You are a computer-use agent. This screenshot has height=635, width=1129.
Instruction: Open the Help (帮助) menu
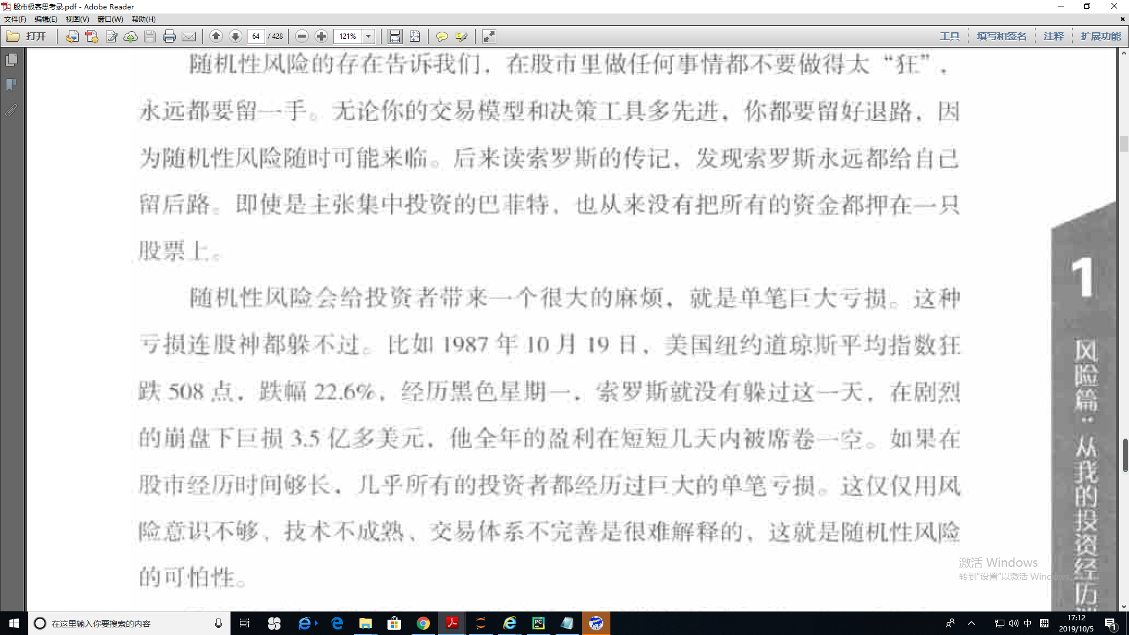coord(143,19)
